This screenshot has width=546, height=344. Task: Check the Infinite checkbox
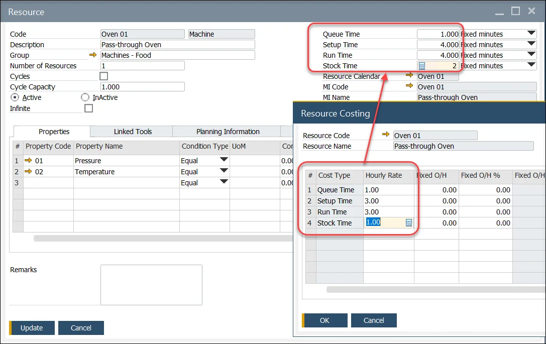pos(88,108)
